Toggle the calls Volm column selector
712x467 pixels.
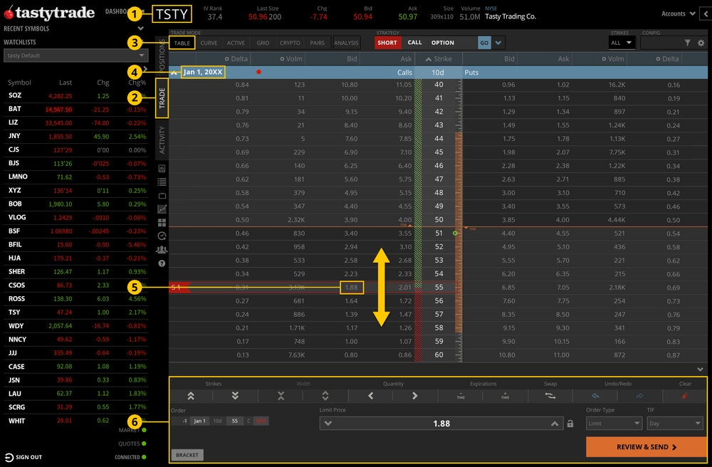coord(282,59)
